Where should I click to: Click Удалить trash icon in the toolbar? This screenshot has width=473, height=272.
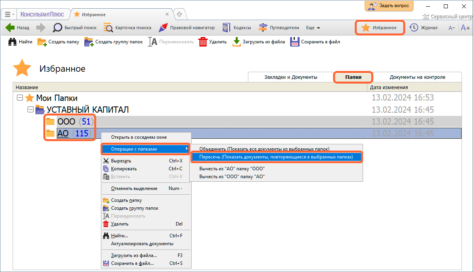(212, 42)
